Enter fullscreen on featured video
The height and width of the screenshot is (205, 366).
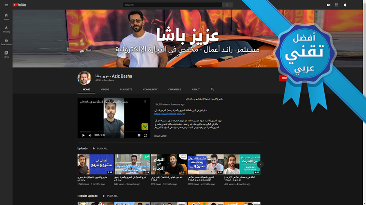point(145,135)
